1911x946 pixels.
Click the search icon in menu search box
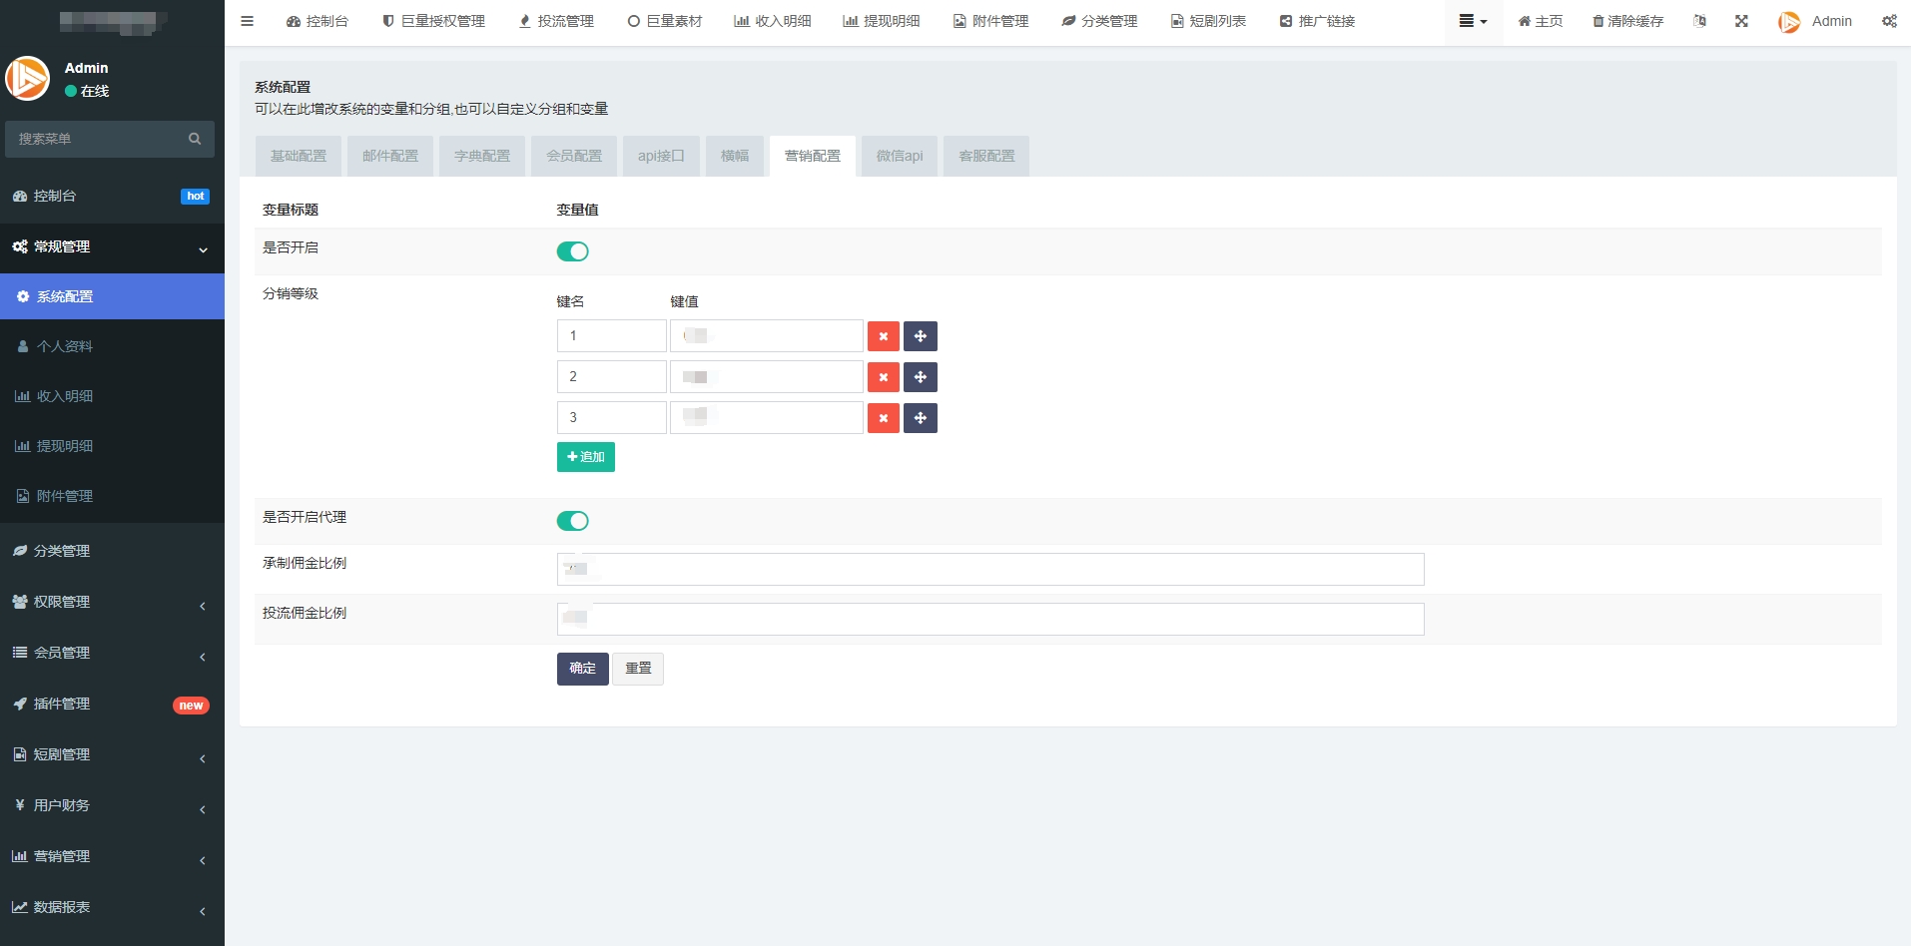(x=195, y=139)
